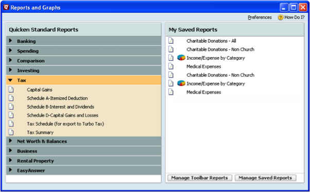Image resolution: width=310 pixels, height=192 pixels.
Task: Open Tax Schedule (for export to Turbo Tax)
Action: [x=65, y=124]
